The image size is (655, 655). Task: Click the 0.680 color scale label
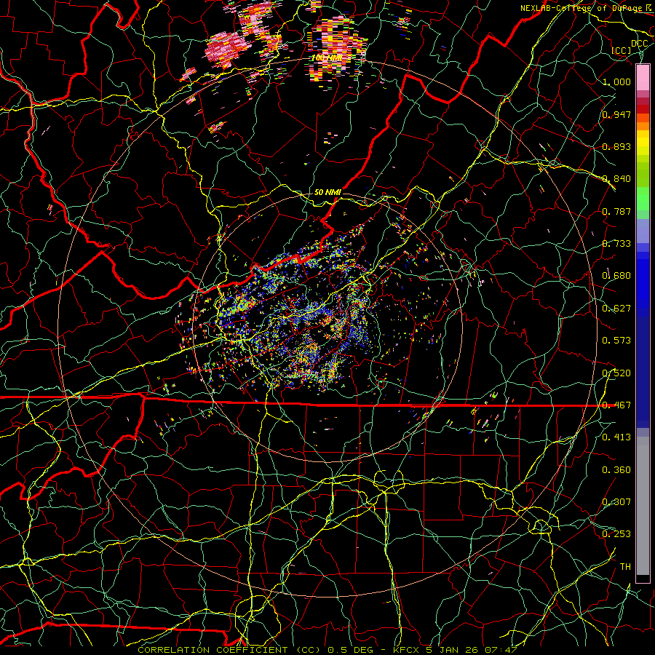tap(616, 276)
